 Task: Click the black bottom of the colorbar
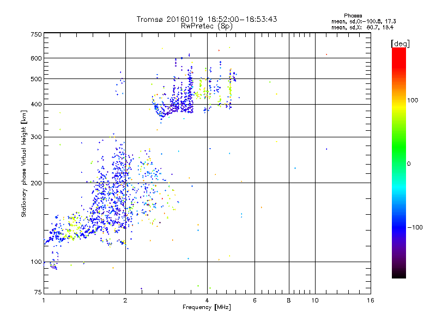399,275
